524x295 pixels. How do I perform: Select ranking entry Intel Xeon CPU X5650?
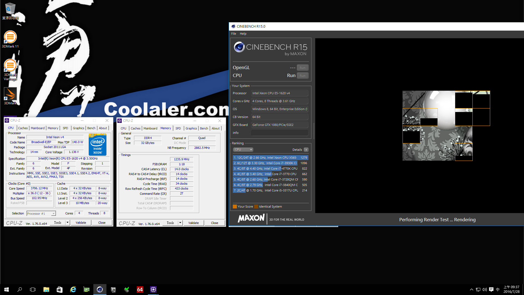270,158
